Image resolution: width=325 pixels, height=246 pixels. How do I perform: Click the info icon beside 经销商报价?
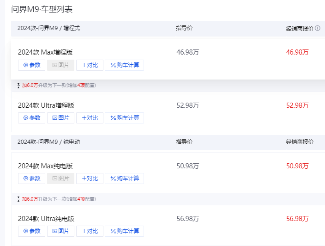point(317,28)
